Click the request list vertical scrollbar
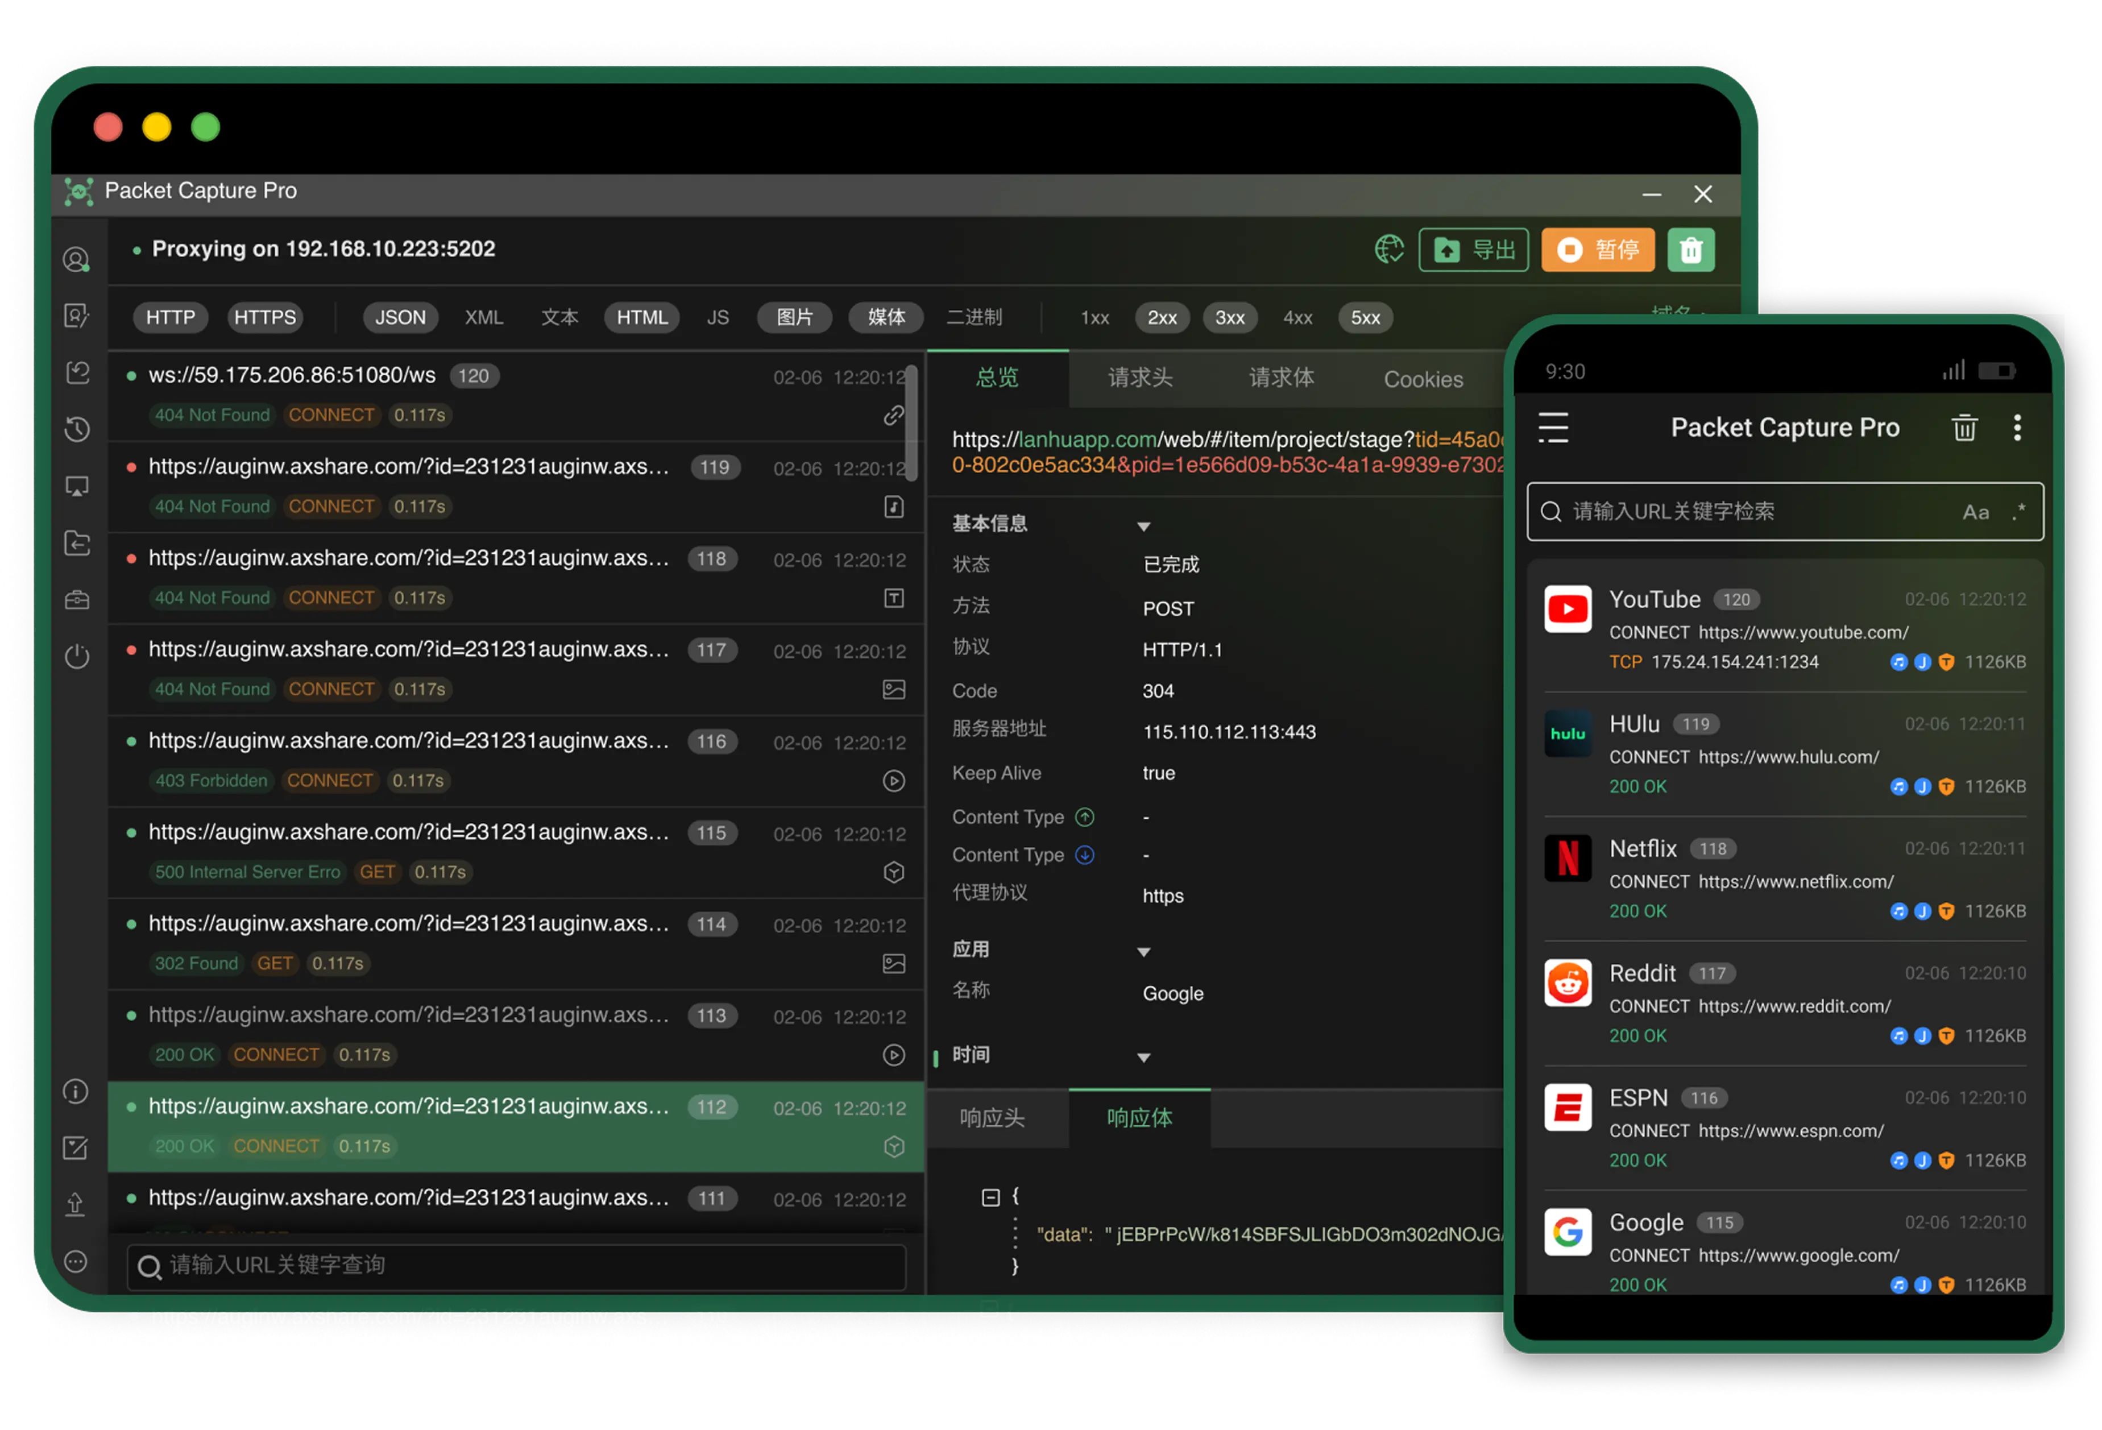 (x=913, y=422)
